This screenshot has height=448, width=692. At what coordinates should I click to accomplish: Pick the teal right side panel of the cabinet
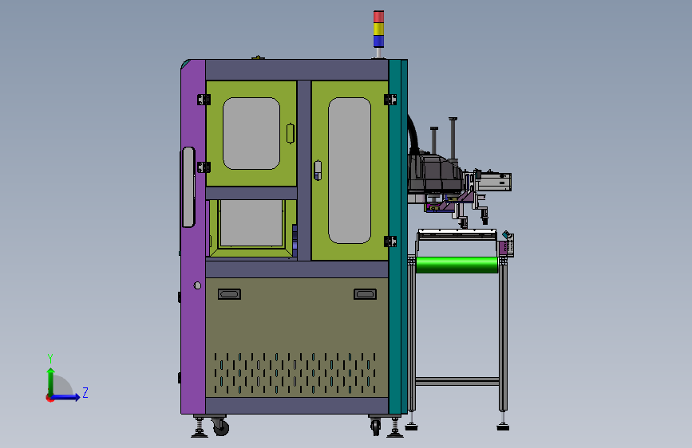pyautogui.click(x=397, y=237)
